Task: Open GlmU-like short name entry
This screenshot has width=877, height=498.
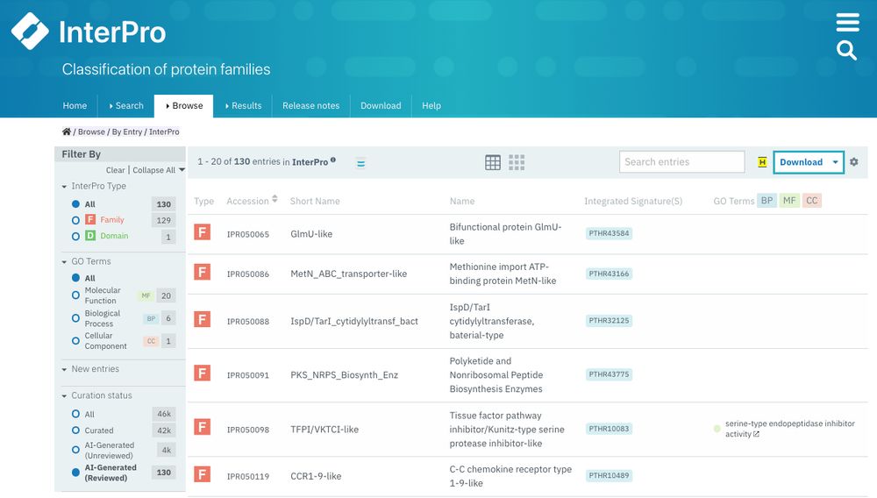Action: pyautogui.click(x=311, y=233)
